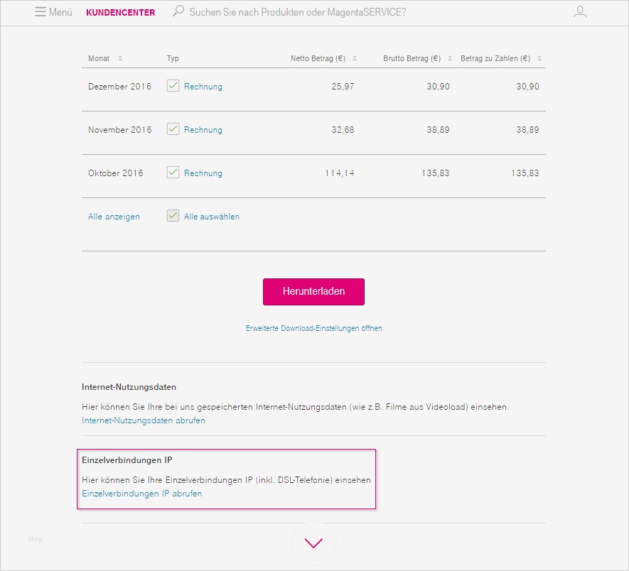Image resolution: width=629 pixels, height=571 pixels.
Task: Open the hamburger Menü icon
Action: tap(41, 12)
